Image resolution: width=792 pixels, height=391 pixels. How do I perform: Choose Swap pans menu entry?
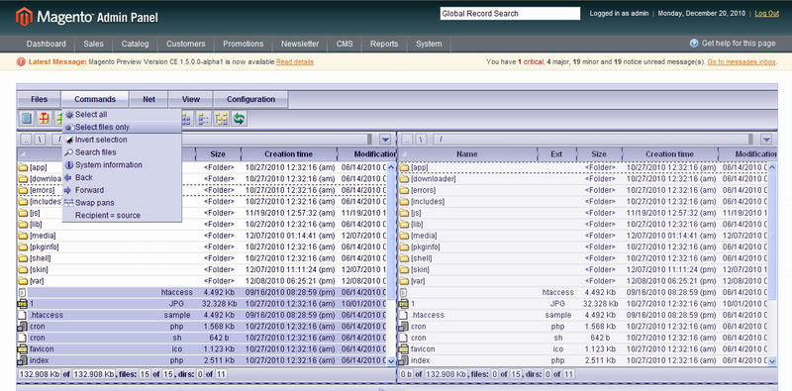point(122,203)
